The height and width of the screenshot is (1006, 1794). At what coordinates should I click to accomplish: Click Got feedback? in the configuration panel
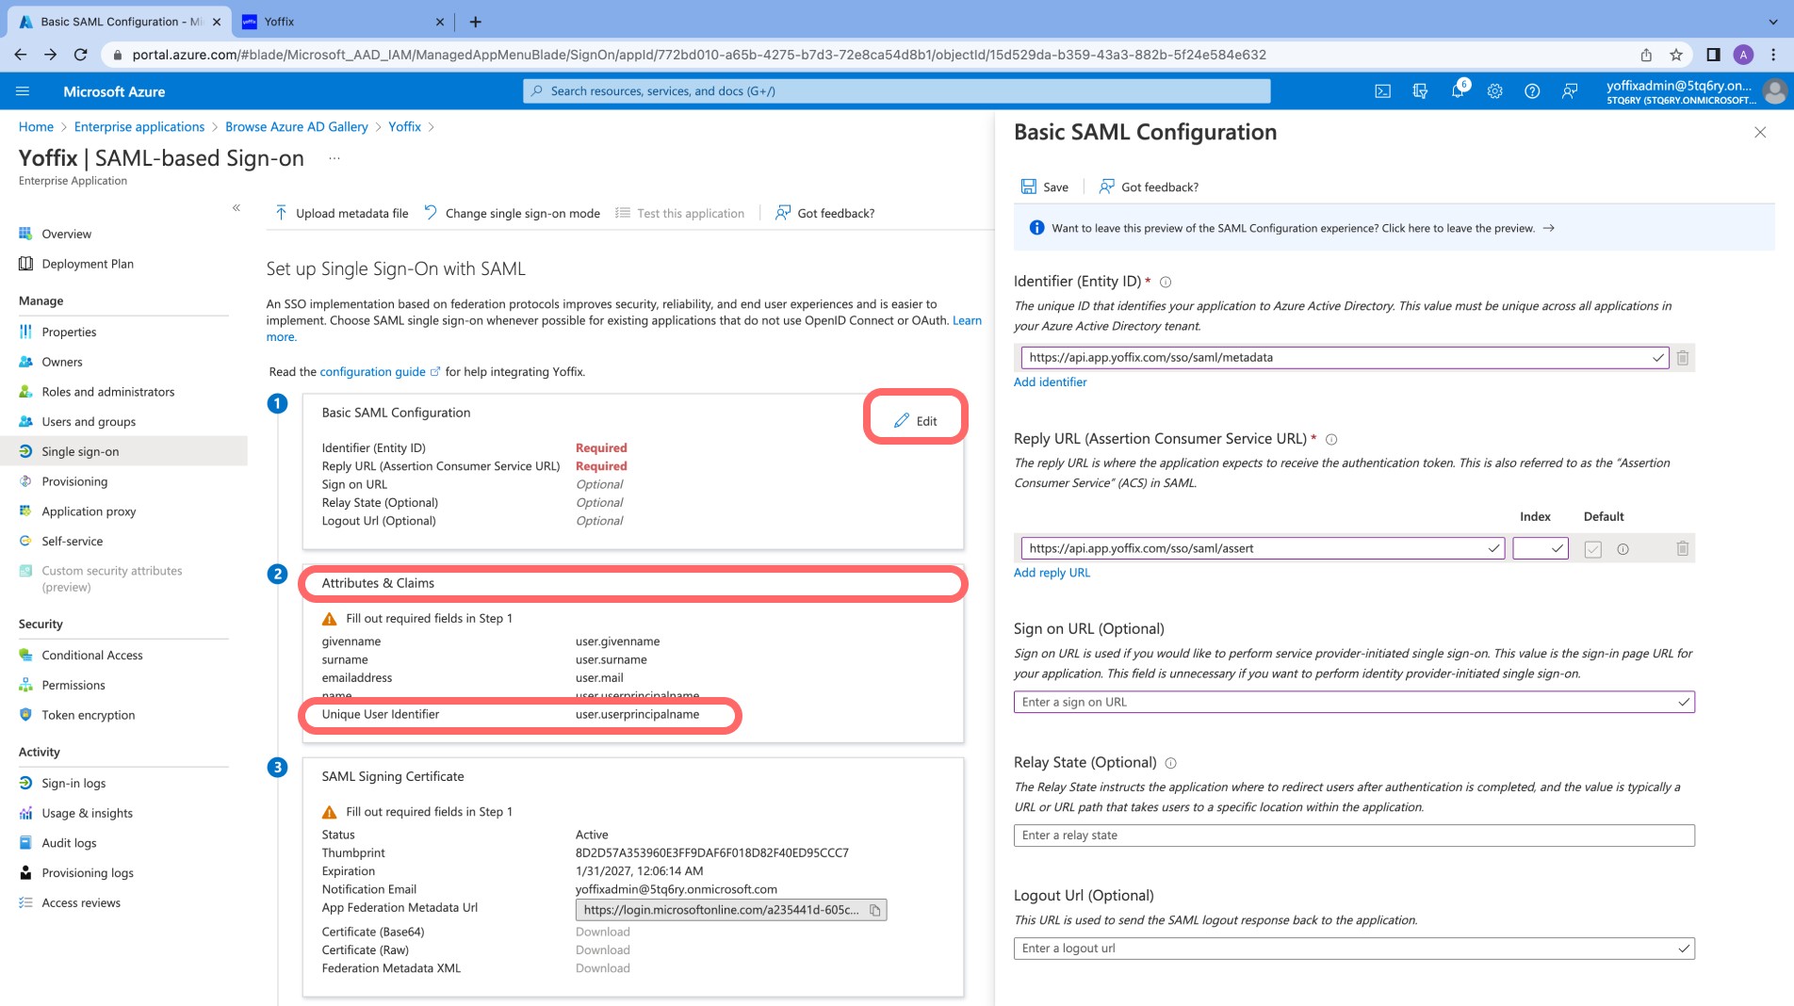point(1149,187)
